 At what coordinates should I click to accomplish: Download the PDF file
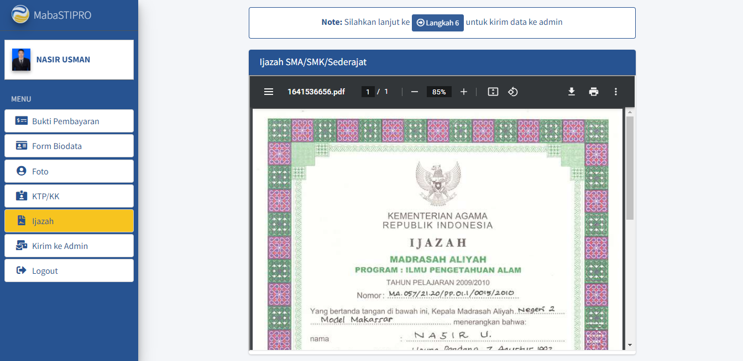coord(572,92)
